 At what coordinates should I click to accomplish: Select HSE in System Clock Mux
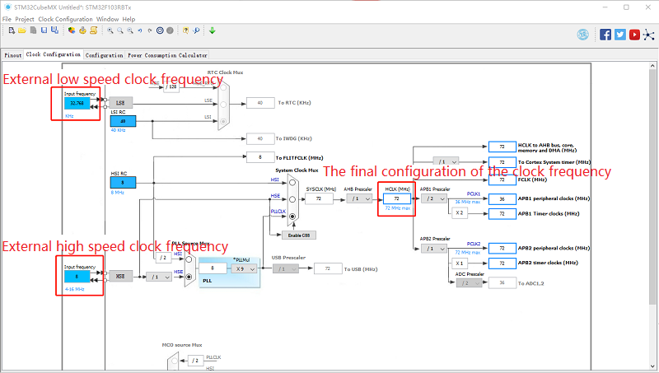[x=292, y=198]
